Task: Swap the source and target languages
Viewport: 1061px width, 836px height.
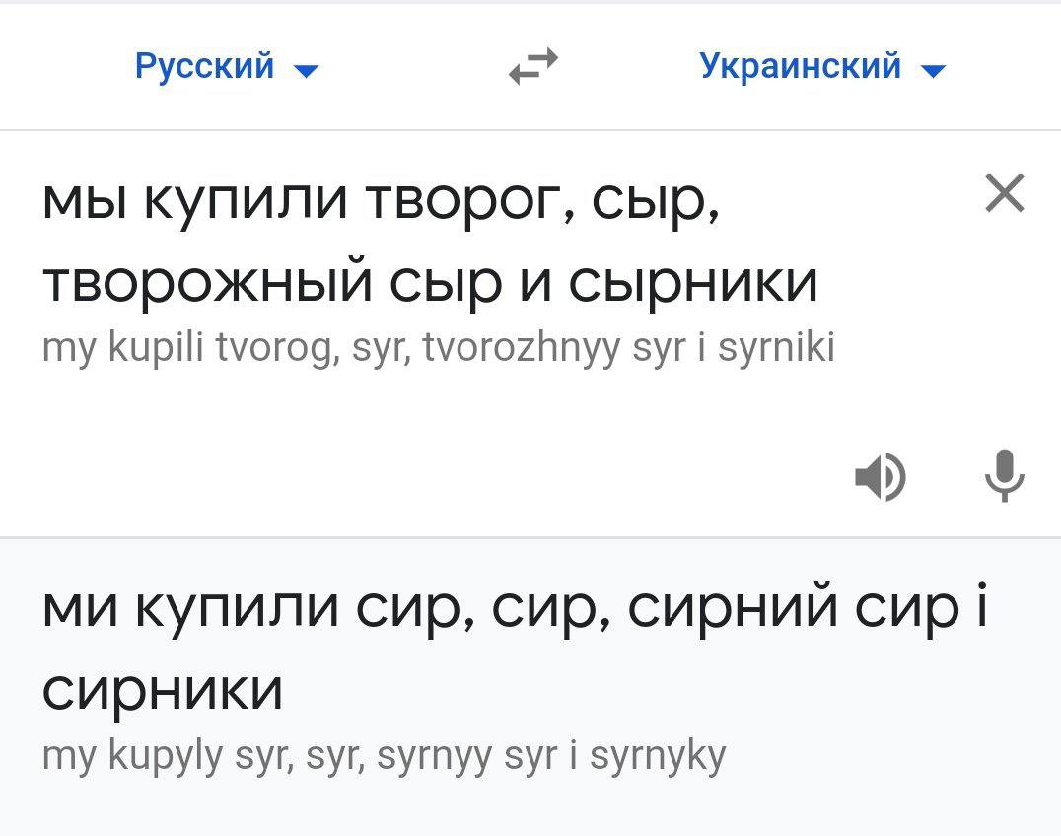Action: (533, 68)
